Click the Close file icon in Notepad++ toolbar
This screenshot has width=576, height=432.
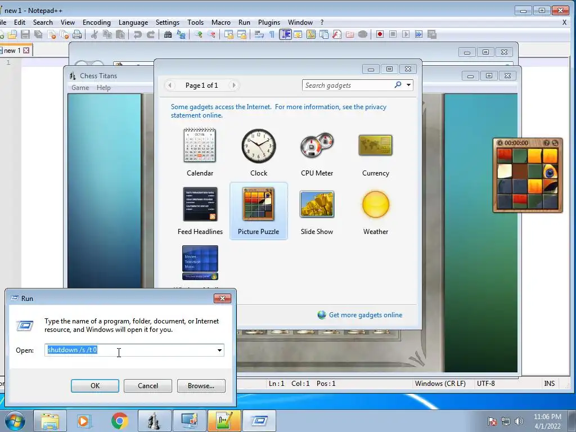coord(52,34)
